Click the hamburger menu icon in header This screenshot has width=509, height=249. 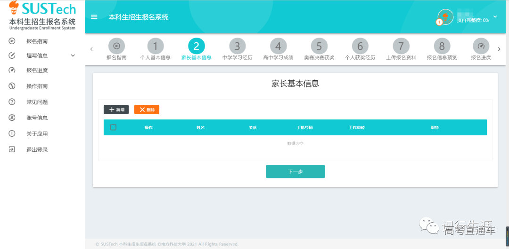coord(94,17)
